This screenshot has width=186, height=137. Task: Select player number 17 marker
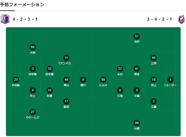pos(66,101)
